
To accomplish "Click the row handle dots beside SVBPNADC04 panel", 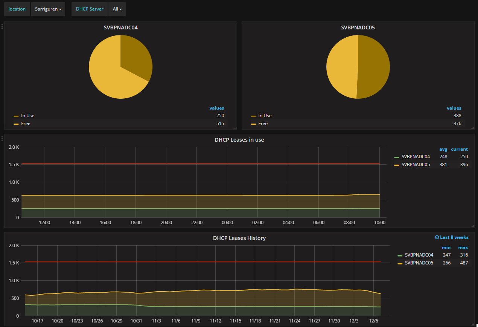I will pyautogui.click(x=2, y=26).
